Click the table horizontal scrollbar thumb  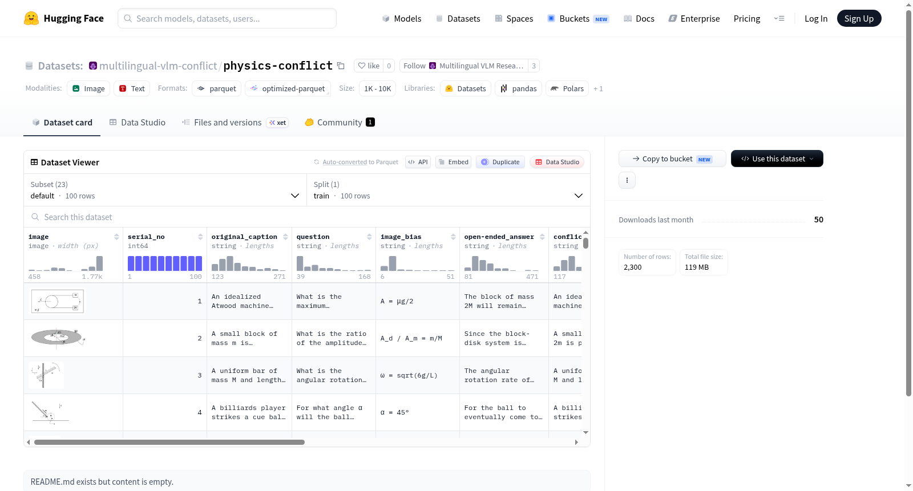click(169, 442)
